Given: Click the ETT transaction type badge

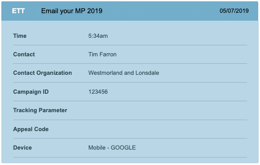Looking at the screenshot, I should 18,11.
